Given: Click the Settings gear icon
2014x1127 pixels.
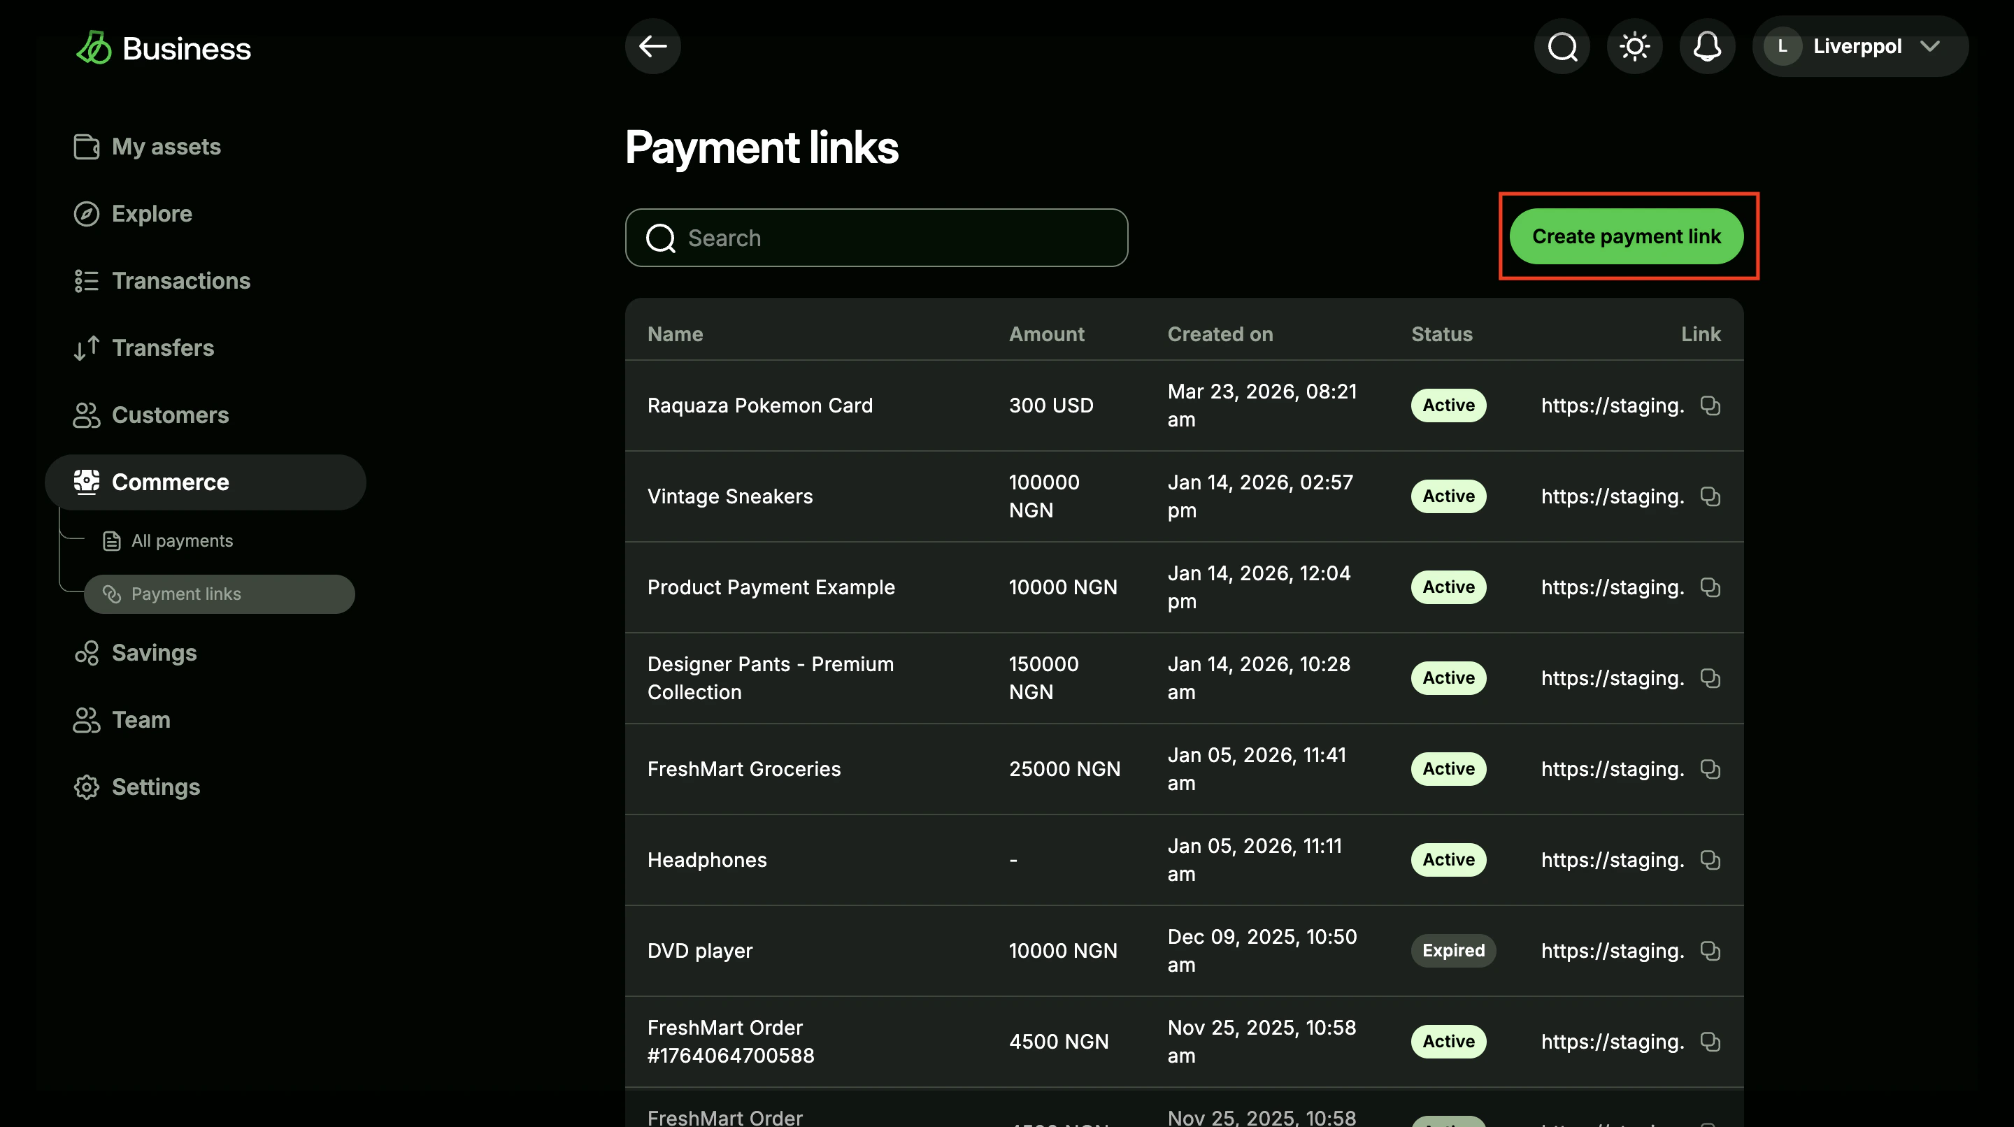Looking at the screenshot, I should click(x=87, y=787).
